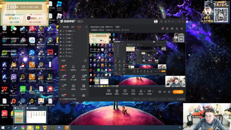Hide the 全屏 1 layer
Screen dimensions: 231x130
tap(61, 45)
